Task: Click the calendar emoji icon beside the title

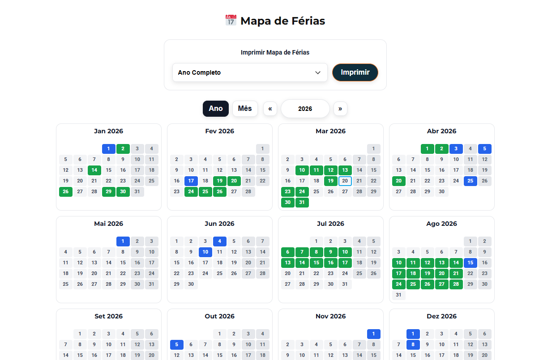Action: pos(231,21)
